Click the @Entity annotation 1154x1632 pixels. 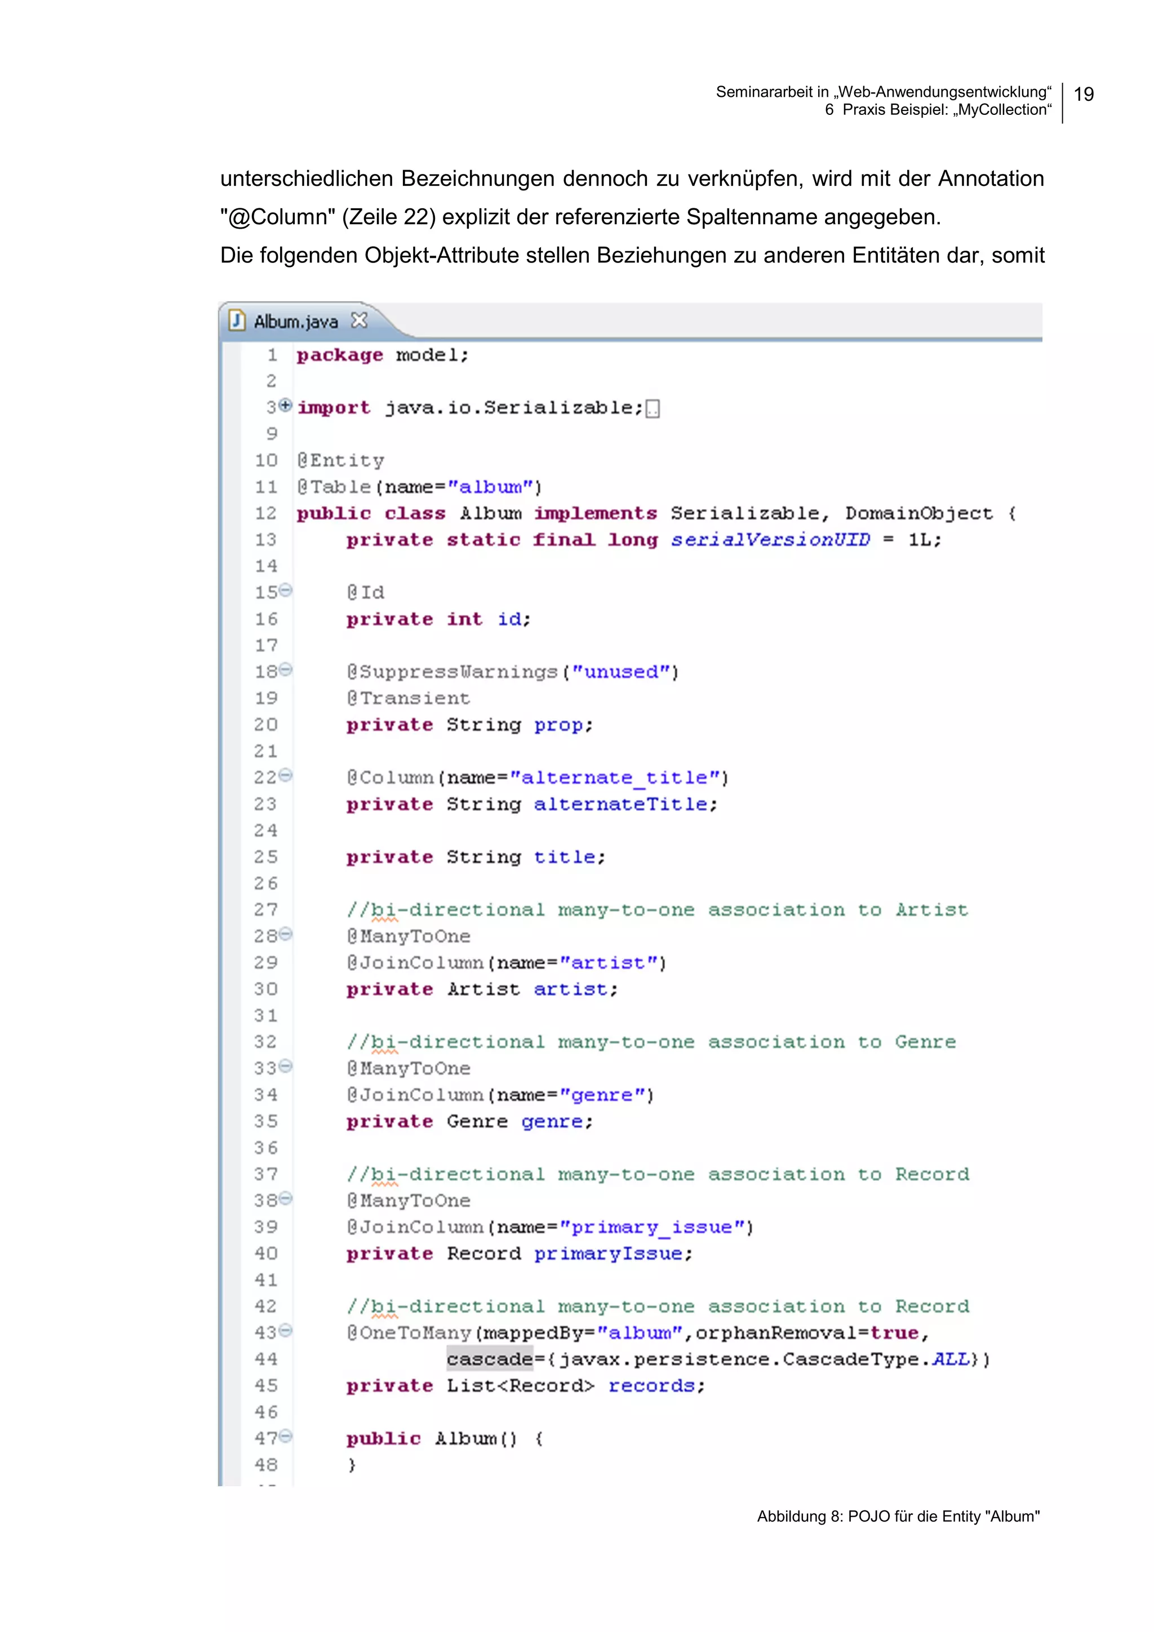point(340,461)
